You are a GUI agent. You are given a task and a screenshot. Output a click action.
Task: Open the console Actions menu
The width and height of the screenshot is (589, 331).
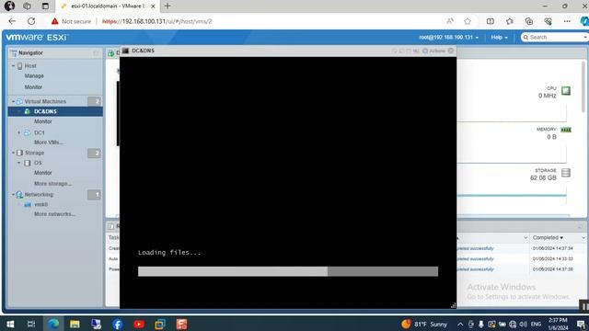433,51
